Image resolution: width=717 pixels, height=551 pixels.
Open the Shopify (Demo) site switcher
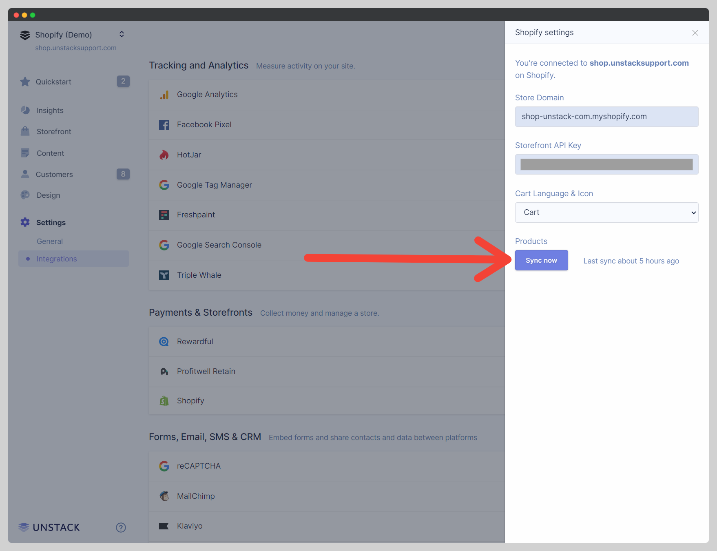pos(72,35)
